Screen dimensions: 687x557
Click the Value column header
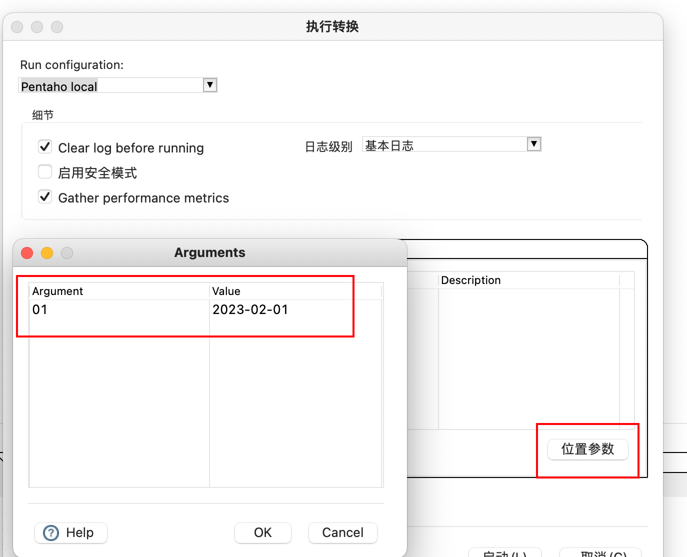click(295, 291)
